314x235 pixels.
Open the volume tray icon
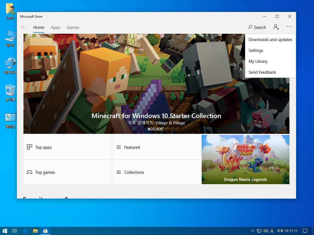pos(265,231)
